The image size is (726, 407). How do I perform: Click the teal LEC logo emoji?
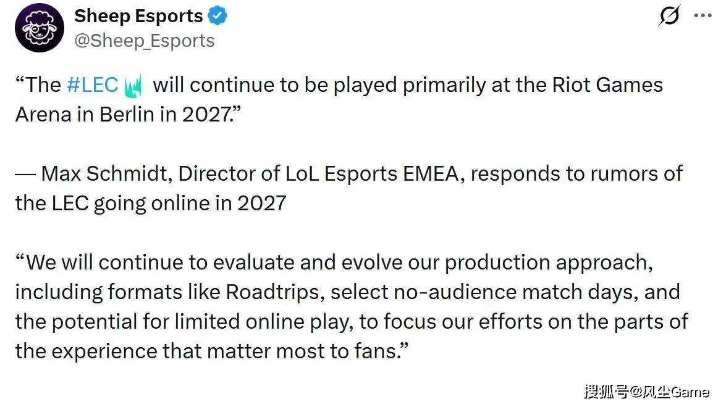pos(133,86)
